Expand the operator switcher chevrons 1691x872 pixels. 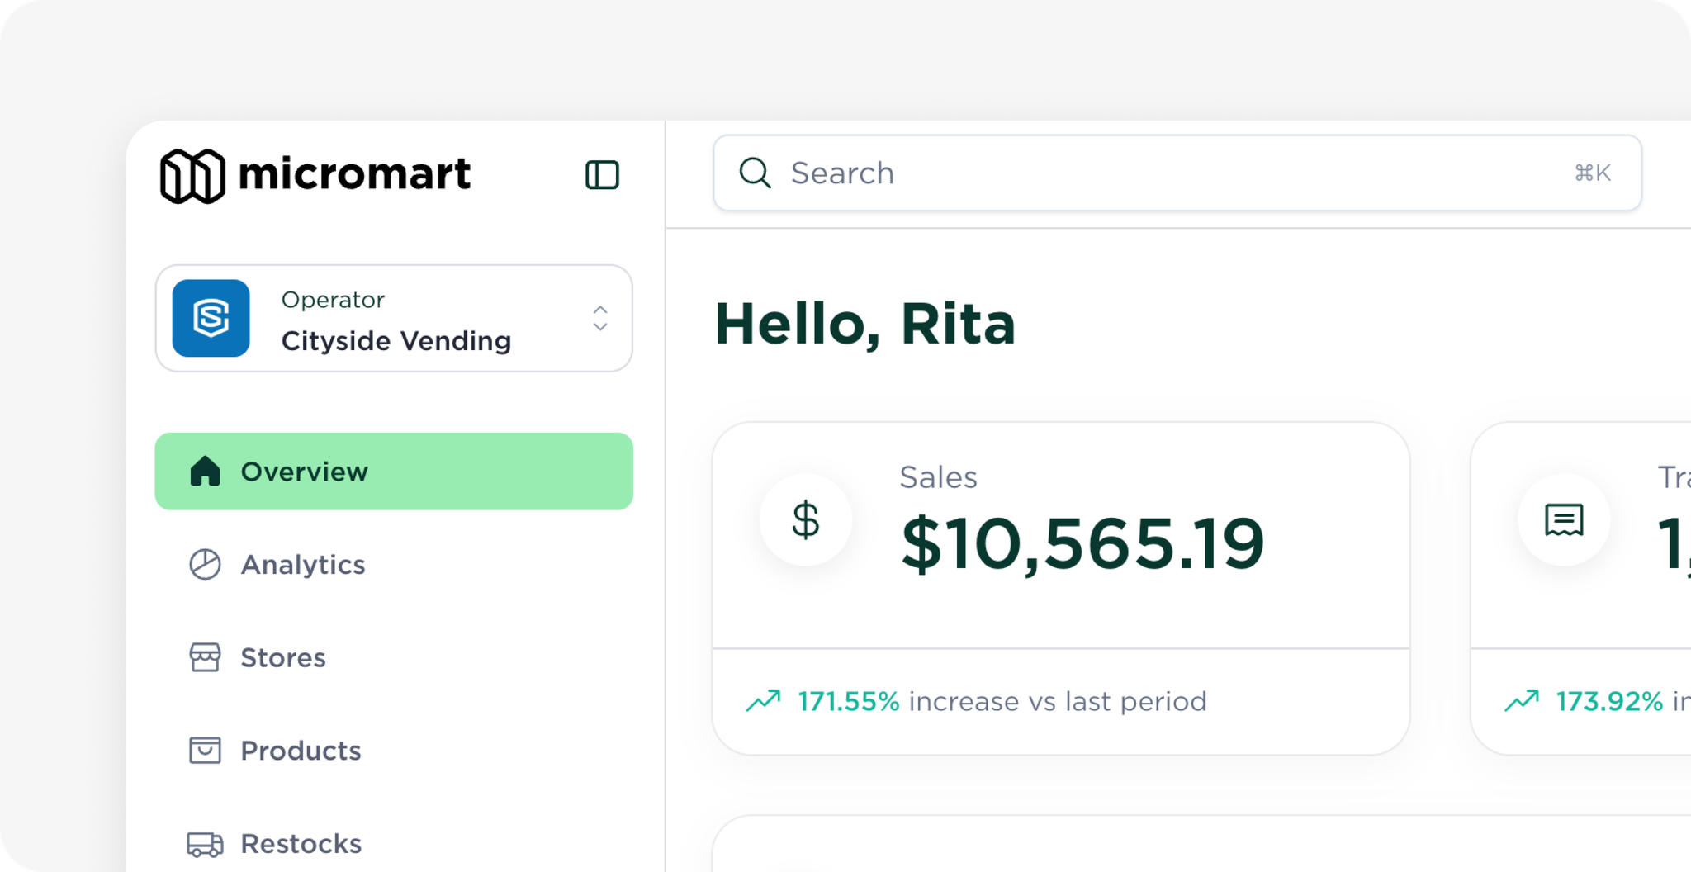[x=600, y=318]
